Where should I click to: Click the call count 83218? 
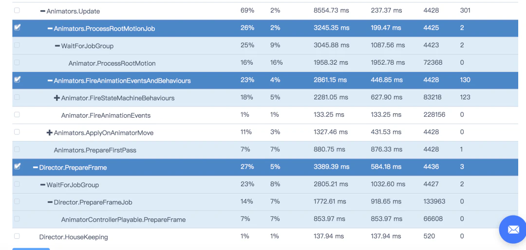point(432,98)
